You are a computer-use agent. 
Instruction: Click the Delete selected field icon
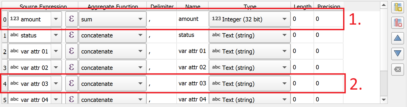(x=397, y=23)
